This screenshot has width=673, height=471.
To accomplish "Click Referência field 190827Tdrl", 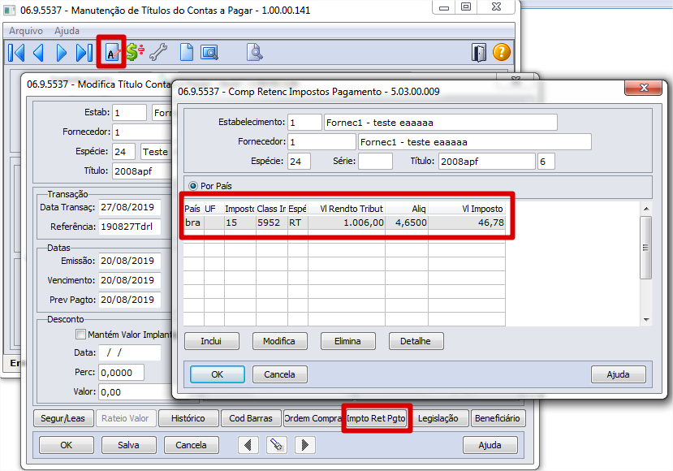I will [130, 227].
